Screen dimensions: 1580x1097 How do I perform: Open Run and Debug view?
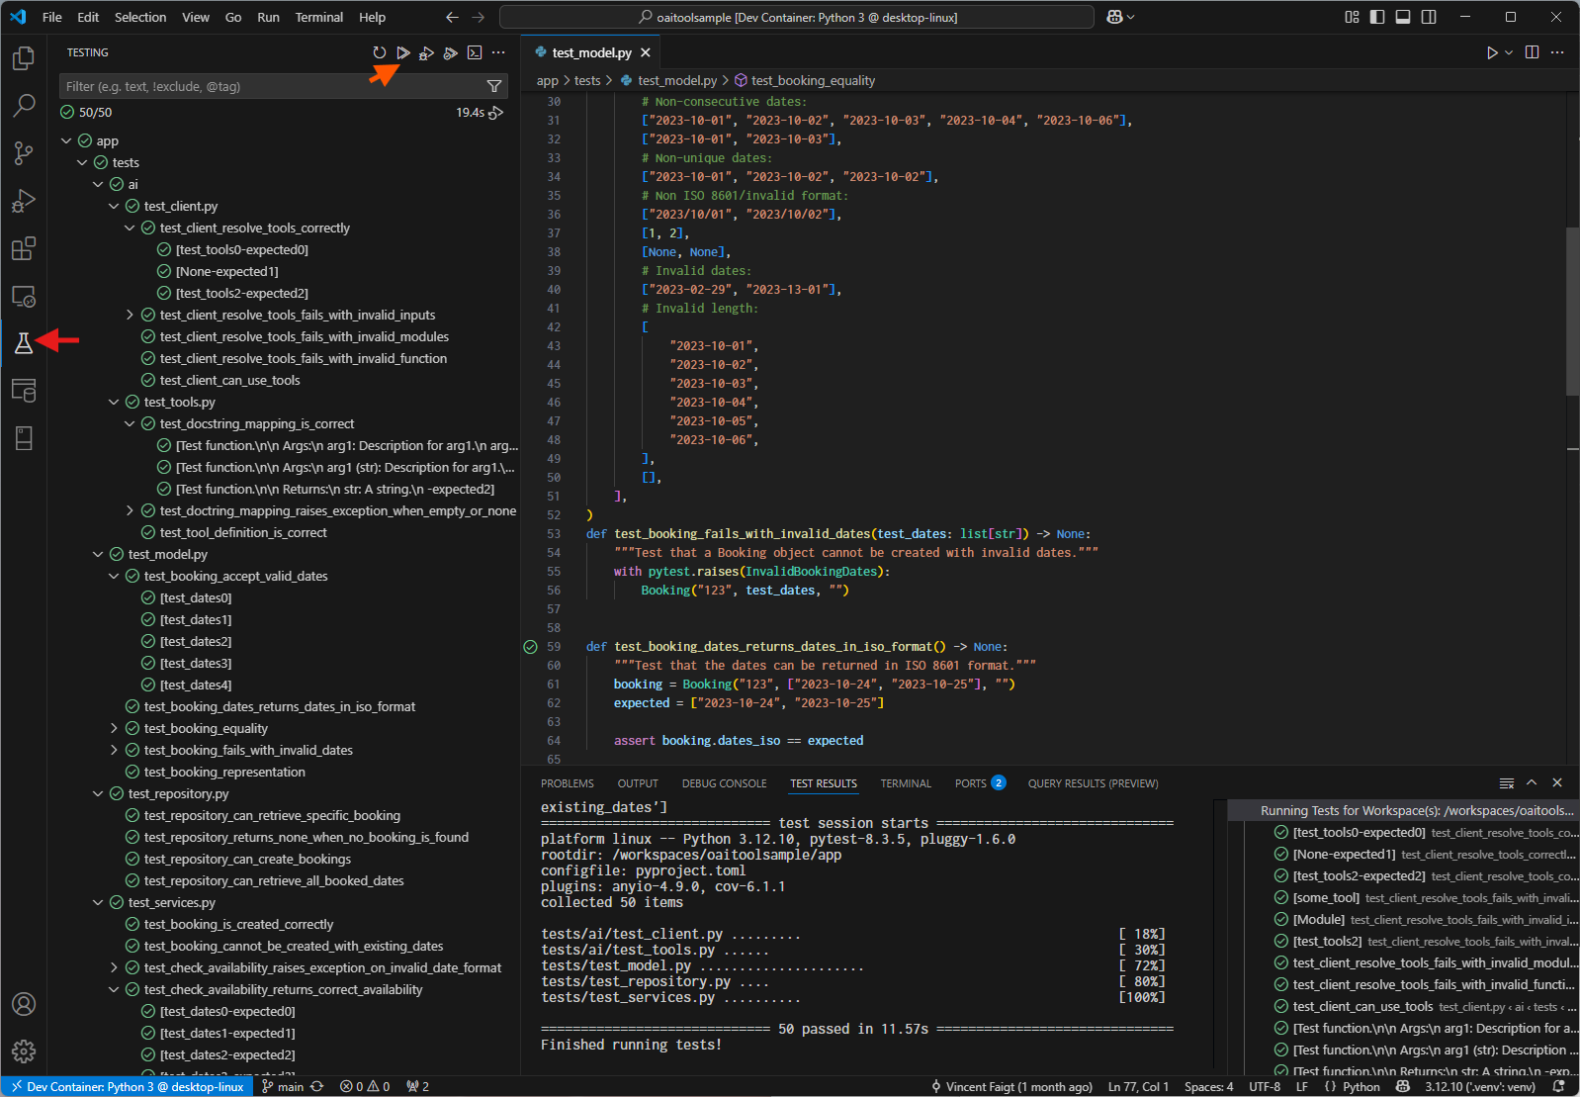24,201
